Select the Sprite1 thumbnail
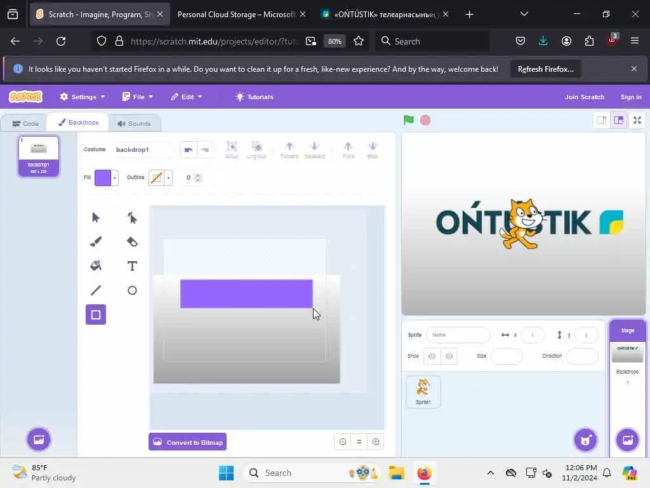Screen dimensions: 650x488 [x=423, y=392]
